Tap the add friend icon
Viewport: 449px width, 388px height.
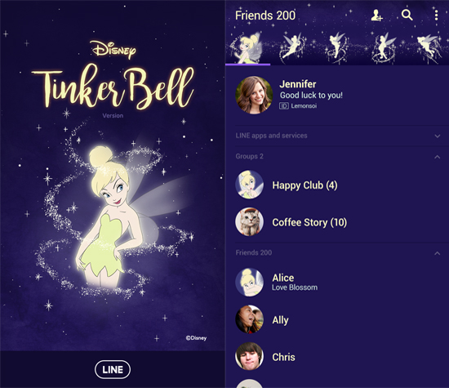coord(376,16)
